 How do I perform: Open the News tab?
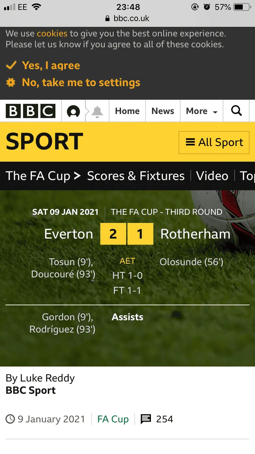tap(163, 111)
